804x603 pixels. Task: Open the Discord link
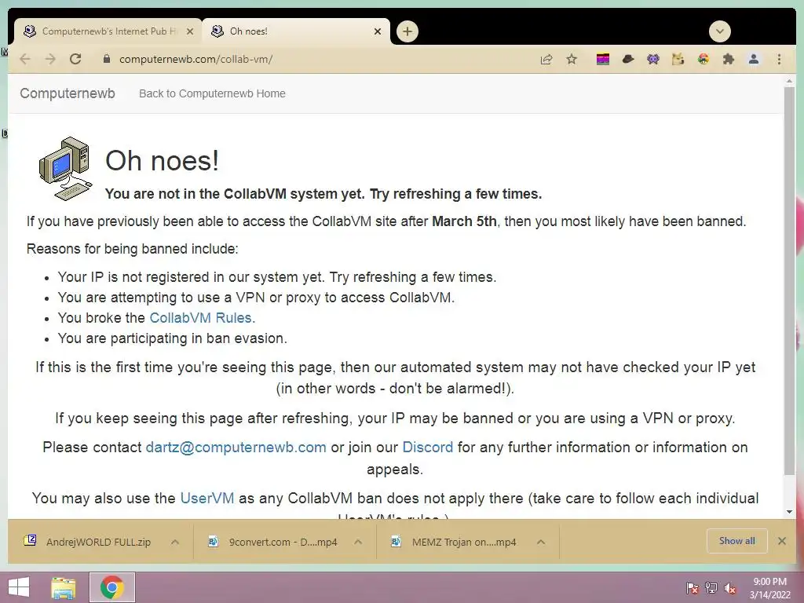tap(428, 447)
